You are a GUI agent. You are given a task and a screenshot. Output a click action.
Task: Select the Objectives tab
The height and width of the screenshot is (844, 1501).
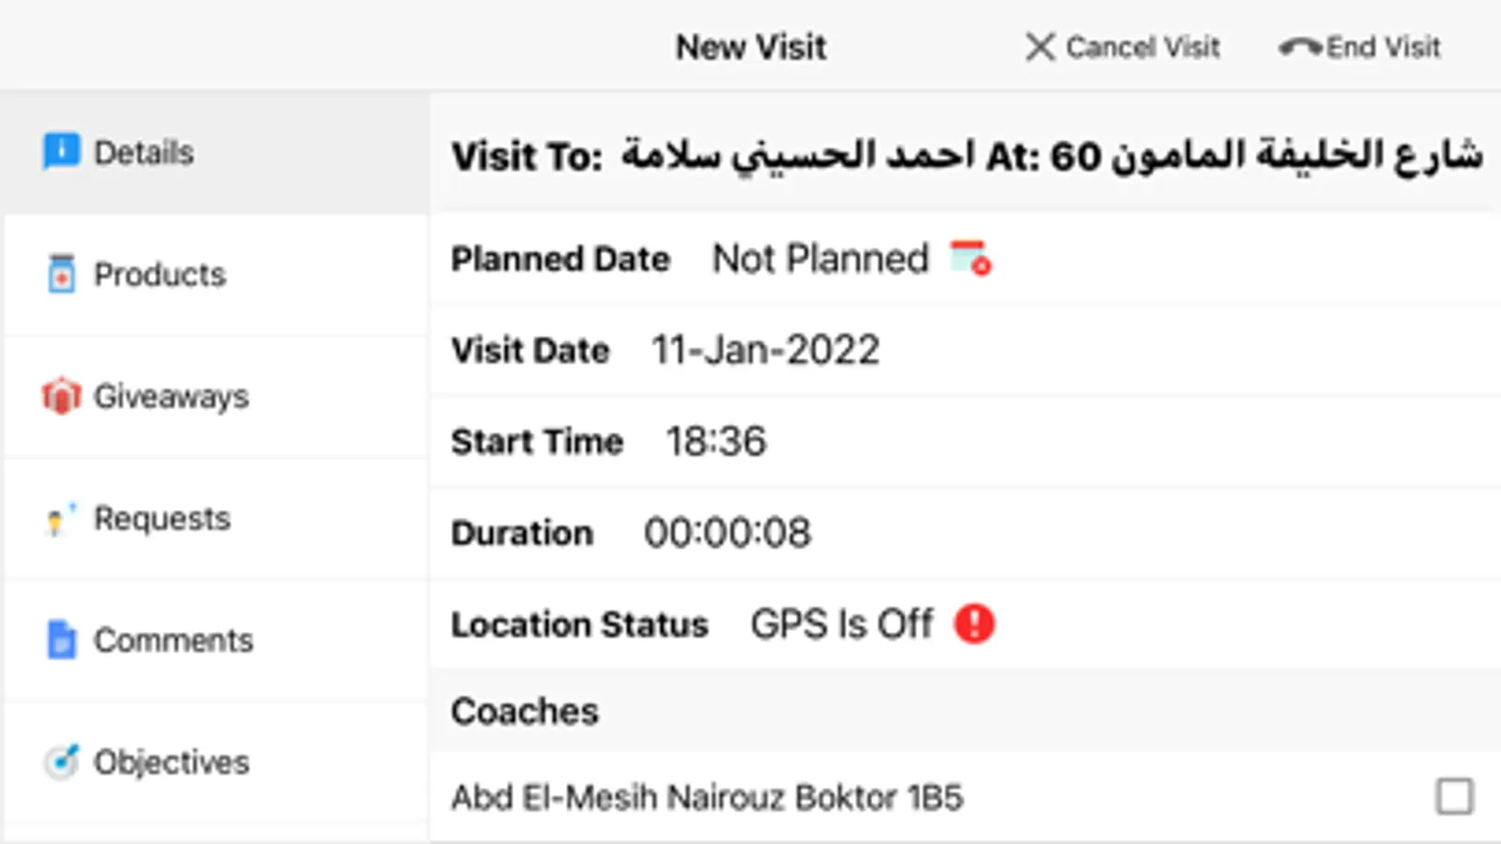tap(171, 762)
